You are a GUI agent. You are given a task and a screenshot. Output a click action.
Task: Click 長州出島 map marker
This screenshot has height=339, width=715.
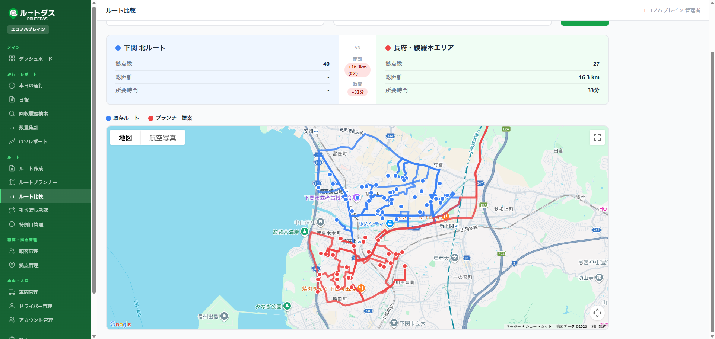pyautogui.click(x=224, y=316)
